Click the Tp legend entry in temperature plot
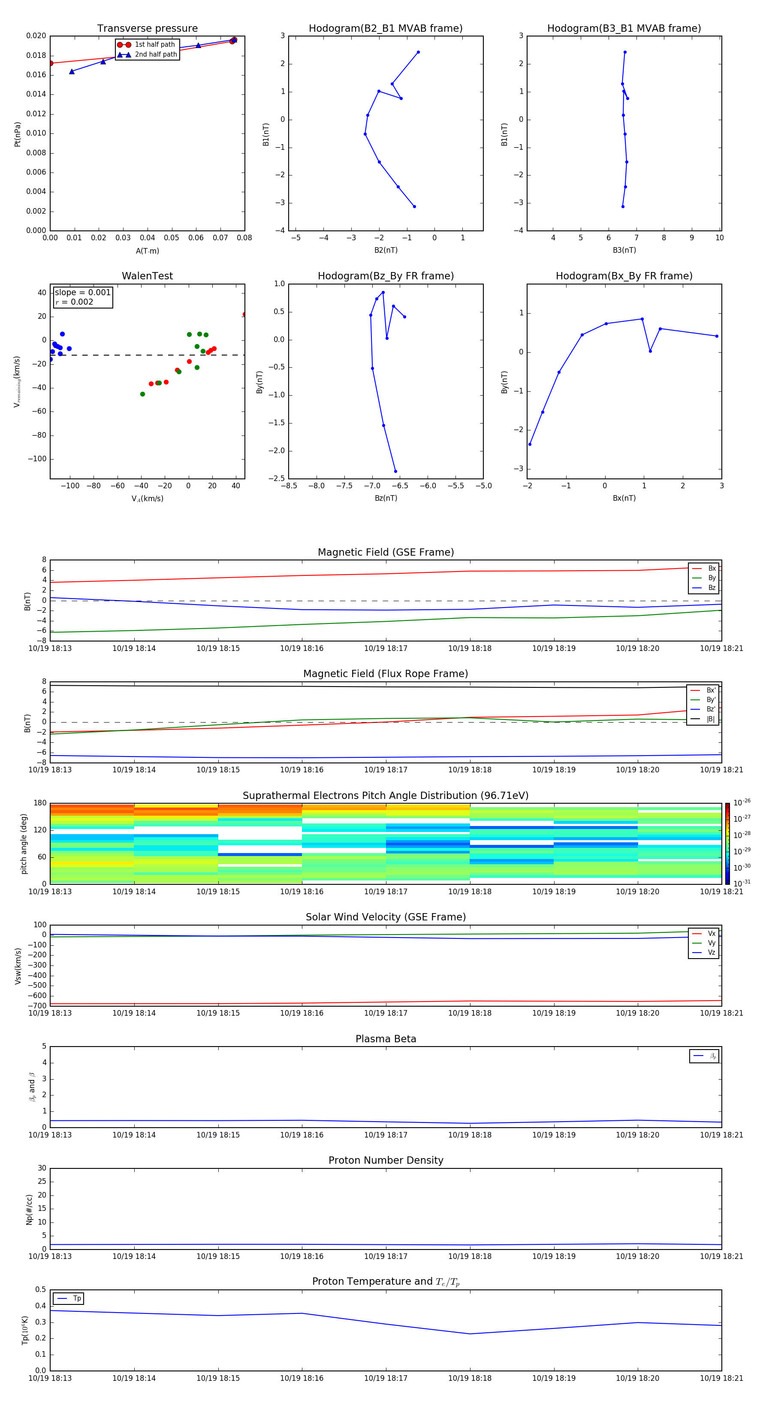The image size is (772, 1416). (x=69, y=1298)
